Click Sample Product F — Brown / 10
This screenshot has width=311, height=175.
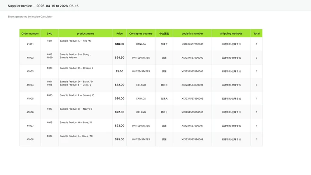[x=77, y=95]
